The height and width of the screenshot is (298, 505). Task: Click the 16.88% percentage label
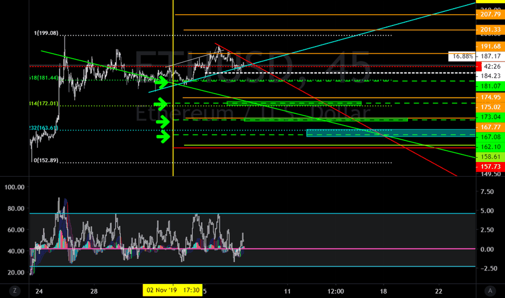point(462,56)
